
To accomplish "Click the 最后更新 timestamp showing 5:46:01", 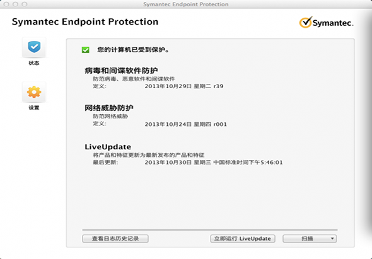I will point(214,163).
